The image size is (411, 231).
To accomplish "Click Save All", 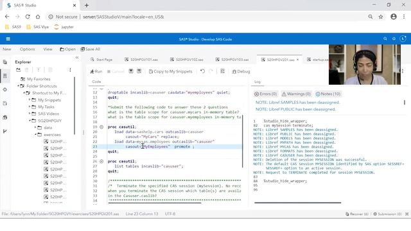I will click(91, 49).
